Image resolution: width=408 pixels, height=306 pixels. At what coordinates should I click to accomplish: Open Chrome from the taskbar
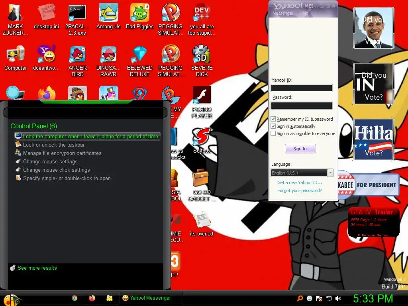tap(75, 298)
